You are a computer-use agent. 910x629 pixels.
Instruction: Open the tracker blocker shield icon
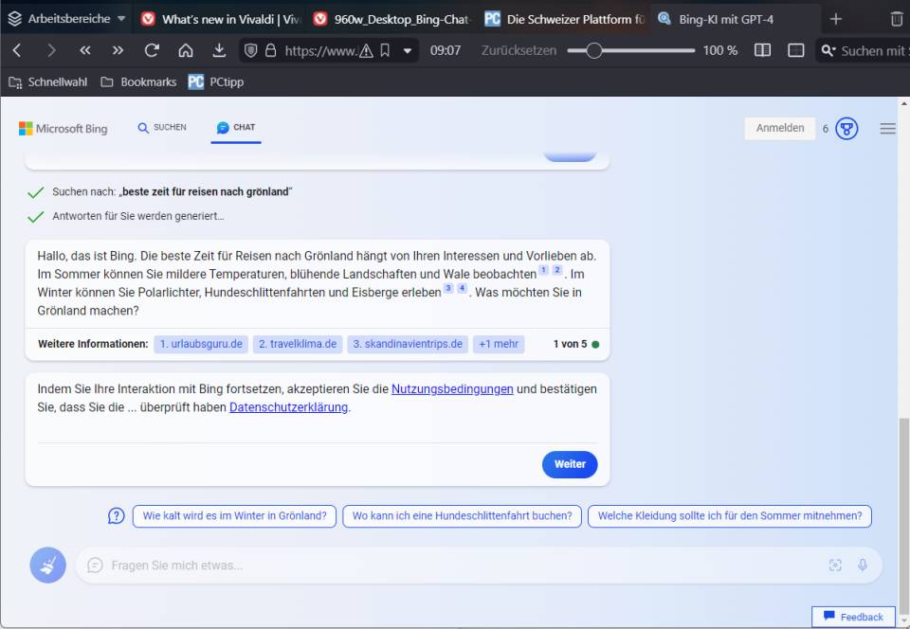[x=250, y=51]
